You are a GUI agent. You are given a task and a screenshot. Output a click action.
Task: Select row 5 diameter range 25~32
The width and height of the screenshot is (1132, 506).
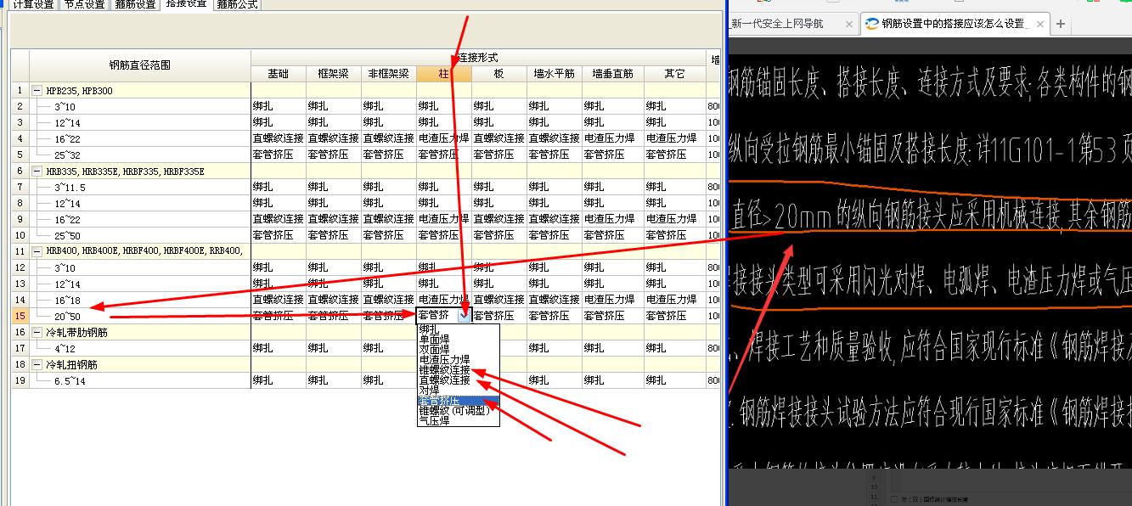pyautogui.click(x=140, y=155)
